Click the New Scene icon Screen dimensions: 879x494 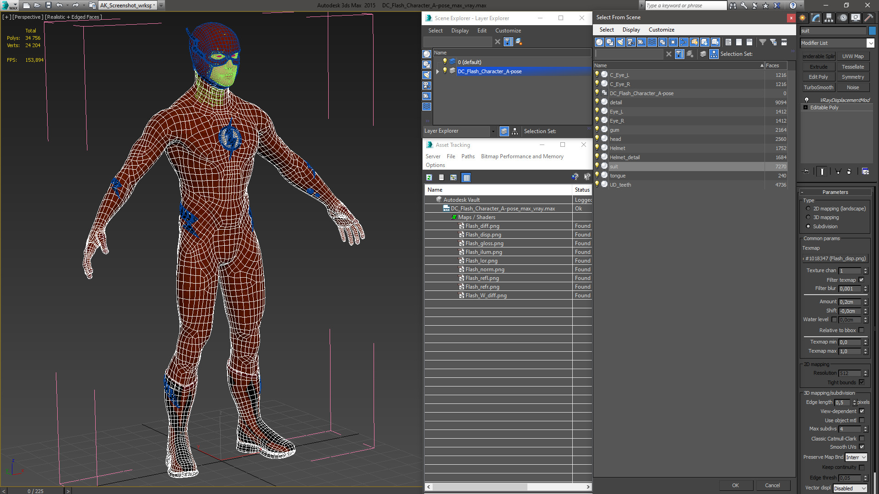[26, 5]
